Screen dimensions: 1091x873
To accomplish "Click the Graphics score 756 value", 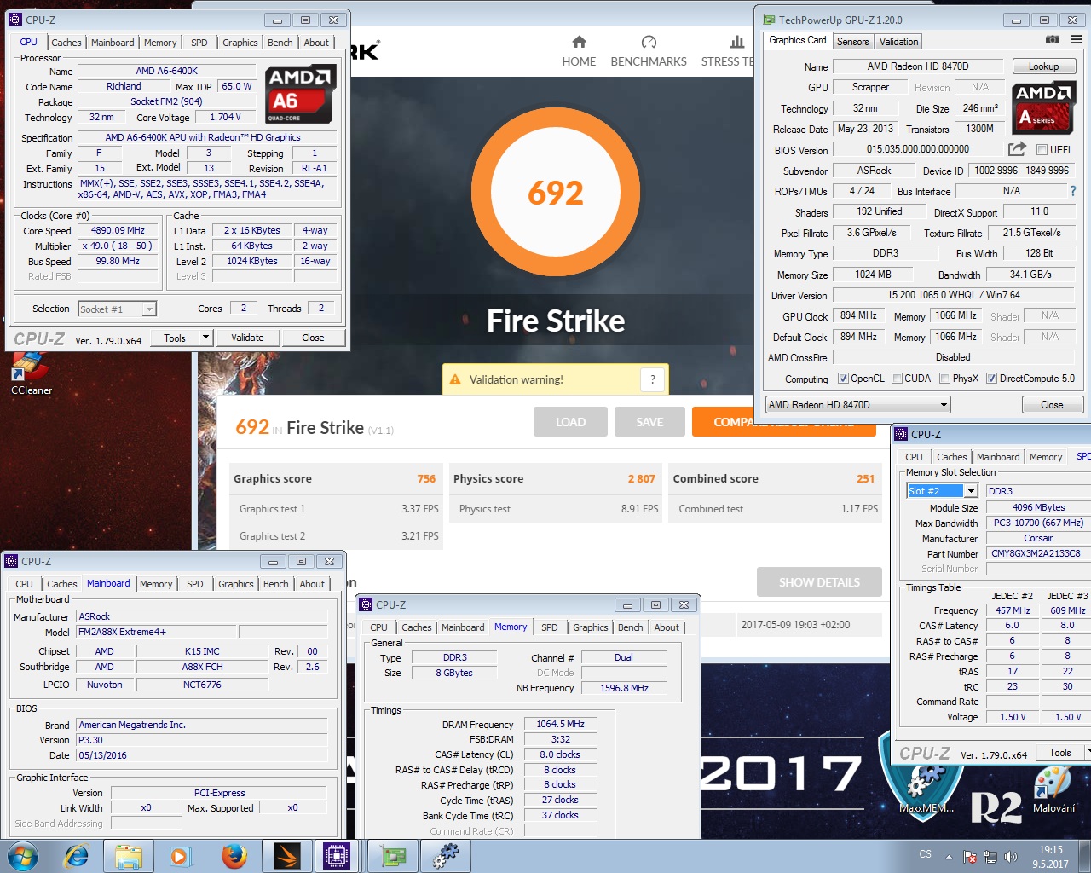I will 426,479.
